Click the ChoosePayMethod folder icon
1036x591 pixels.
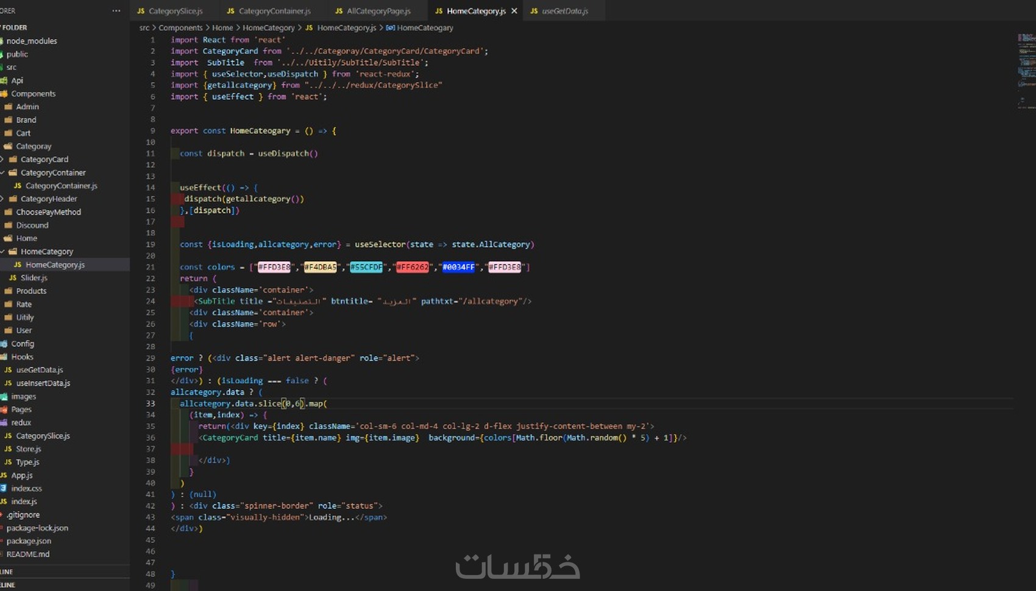(9, 212)
